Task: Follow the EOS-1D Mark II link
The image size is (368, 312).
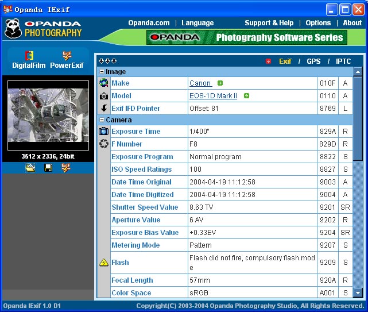Action: [213, 95]
